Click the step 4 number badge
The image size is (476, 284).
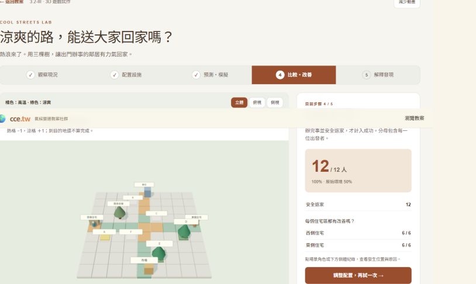(x=280, y=75)
